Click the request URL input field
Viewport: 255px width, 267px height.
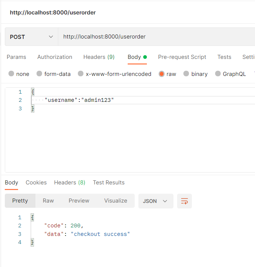coord(155,37)
